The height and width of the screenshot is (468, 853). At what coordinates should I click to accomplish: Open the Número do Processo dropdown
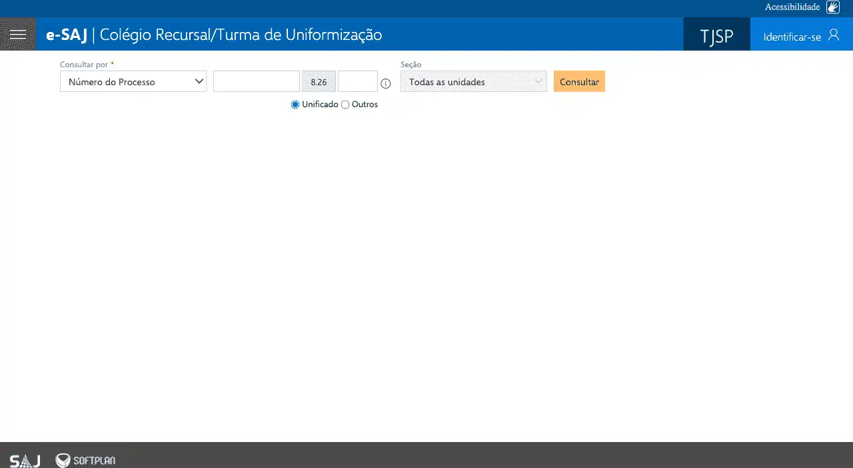tap(133, 82)
